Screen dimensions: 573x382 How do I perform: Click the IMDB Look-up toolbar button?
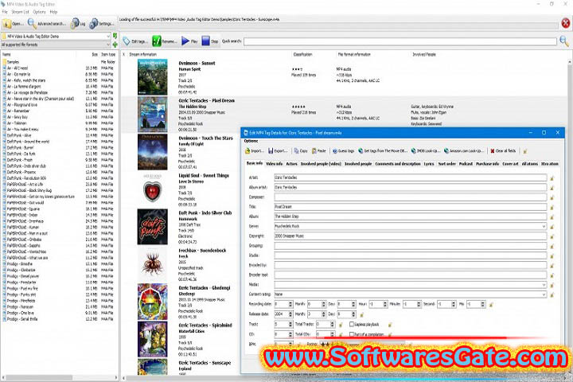click(x=426, y=150)
